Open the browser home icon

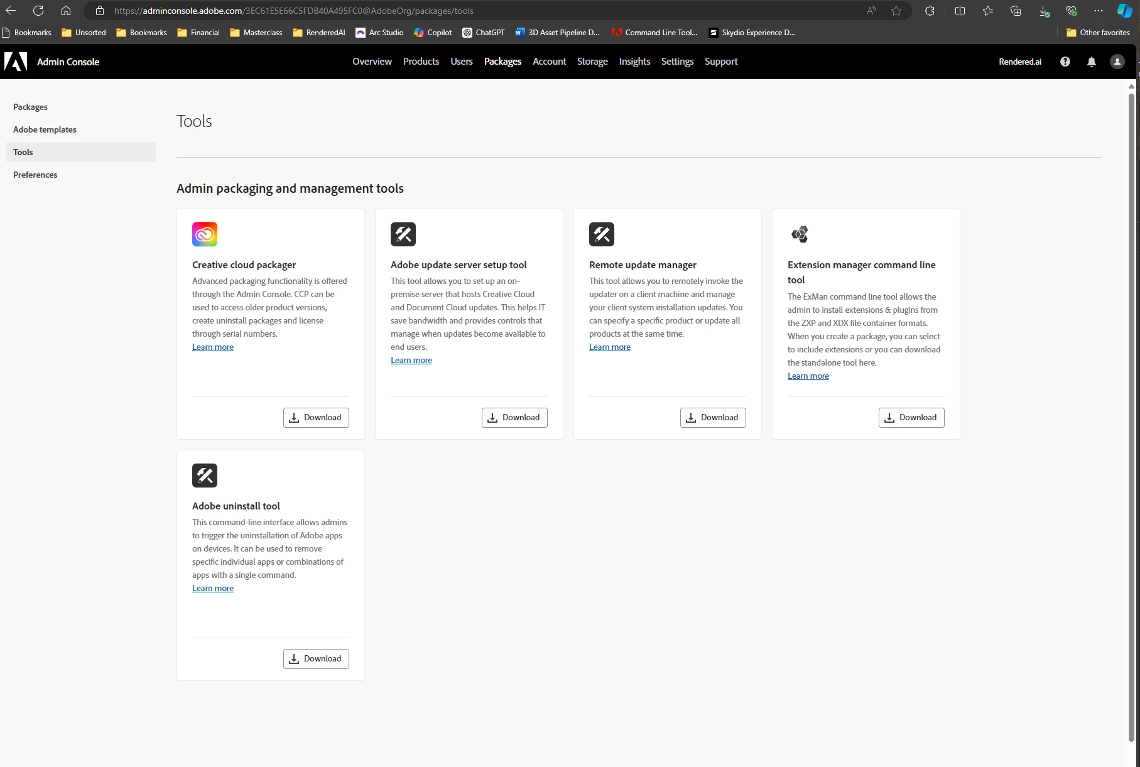coord(66,11)
